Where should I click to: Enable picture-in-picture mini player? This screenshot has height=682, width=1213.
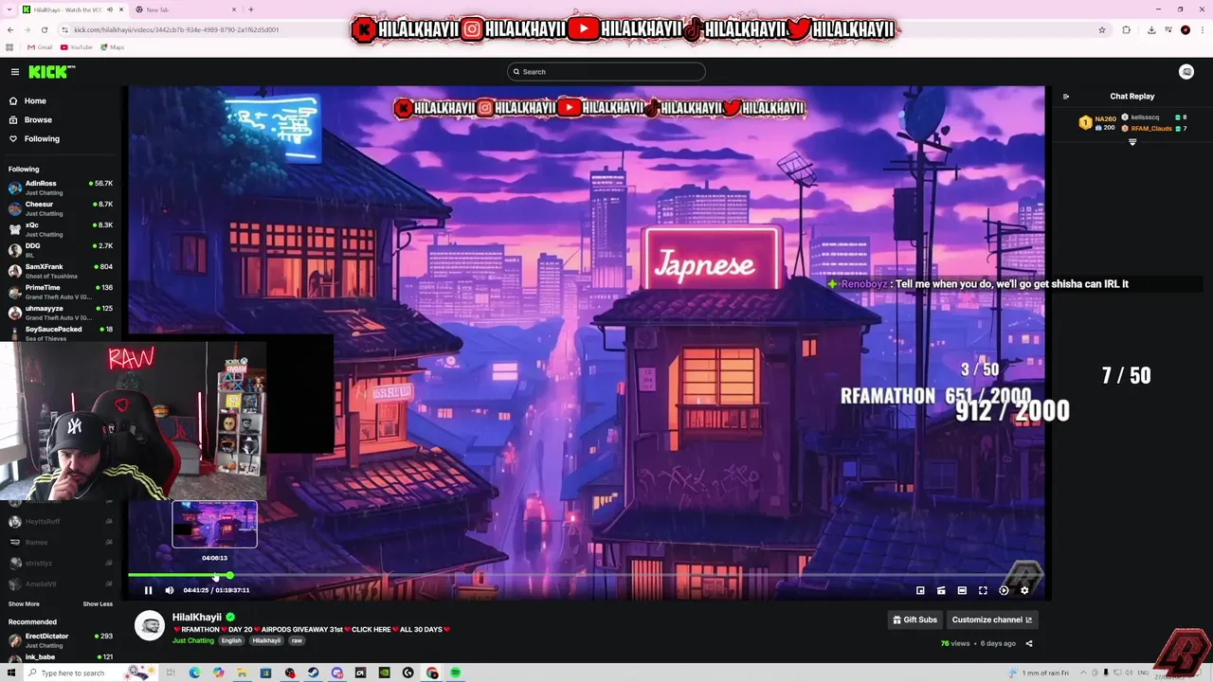(x=920, y=590)
